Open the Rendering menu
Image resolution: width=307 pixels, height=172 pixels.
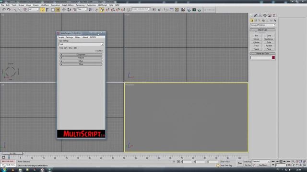[80, 5]
